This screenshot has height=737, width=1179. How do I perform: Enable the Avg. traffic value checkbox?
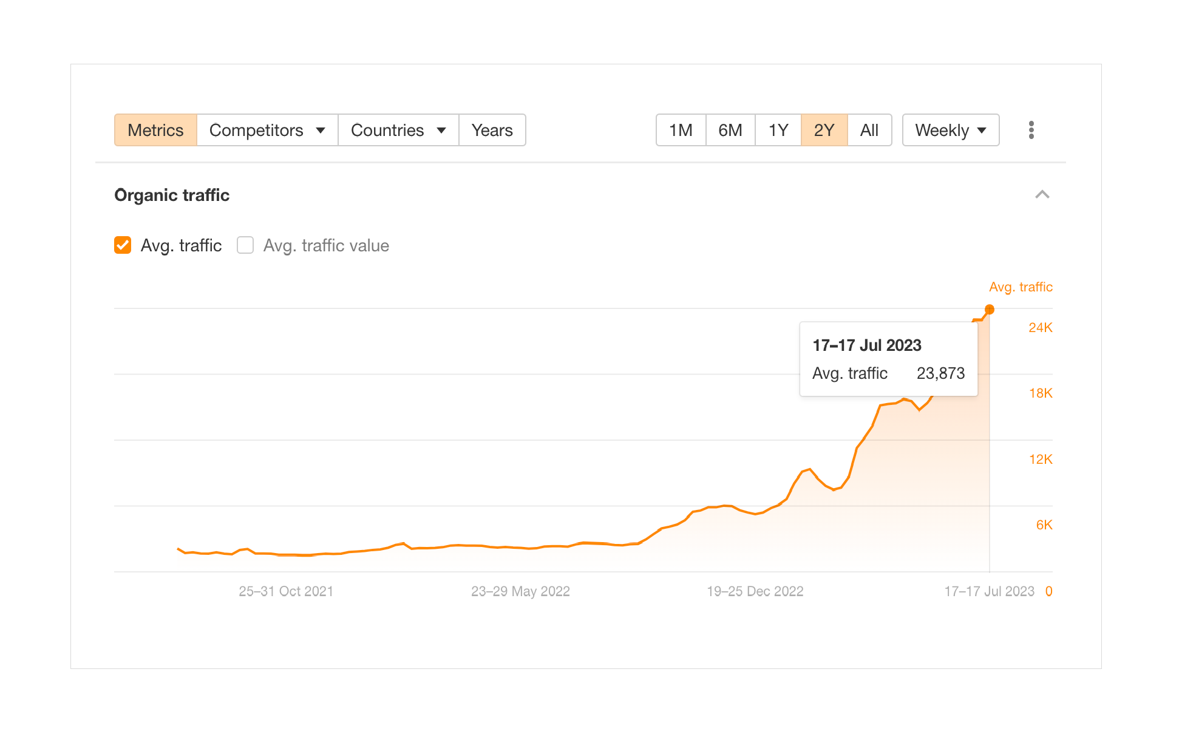tap(245, 245)
